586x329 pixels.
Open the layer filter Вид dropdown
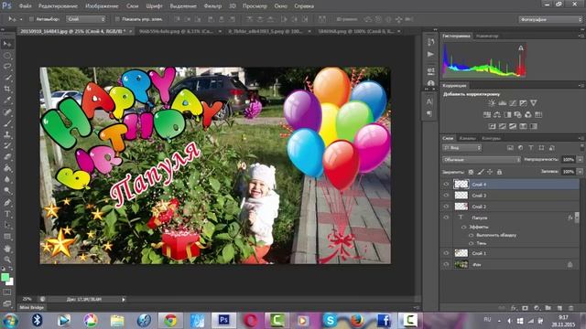462,148
